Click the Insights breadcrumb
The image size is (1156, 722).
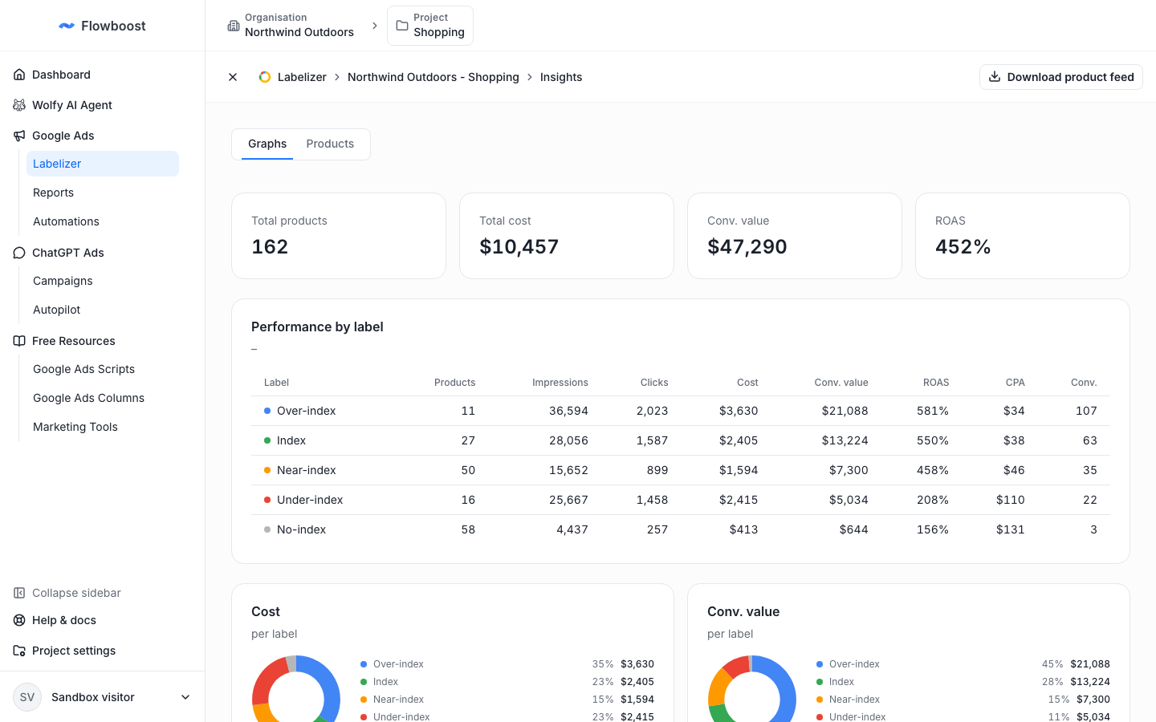click(x=561, y=77)
